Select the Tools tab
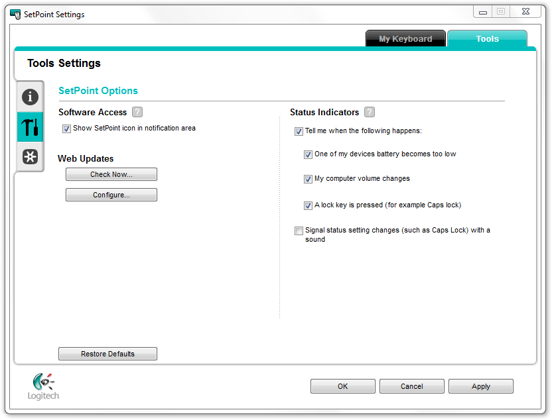 point(487,39)
